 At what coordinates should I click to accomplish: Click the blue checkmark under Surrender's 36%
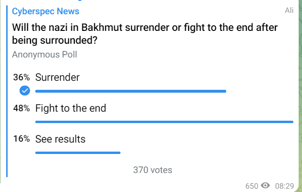point(24,91)
